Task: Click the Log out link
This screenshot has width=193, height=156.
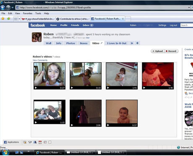Action: 173,25
